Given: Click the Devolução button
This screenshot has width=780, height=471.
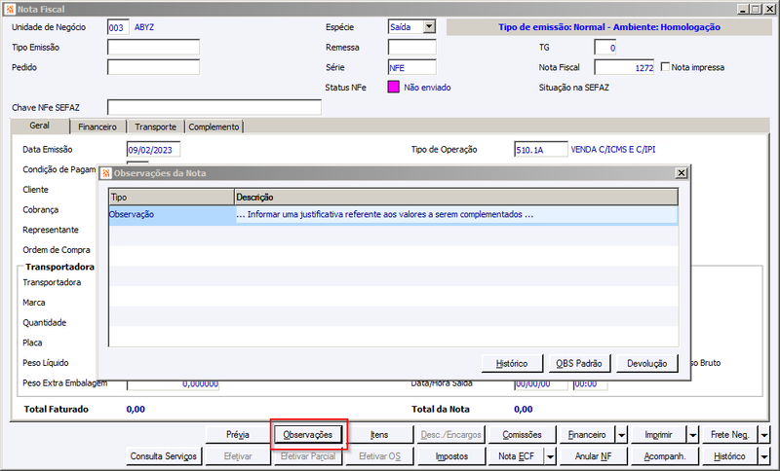Looking at the screenshot, I should click(x=647, y=363).
